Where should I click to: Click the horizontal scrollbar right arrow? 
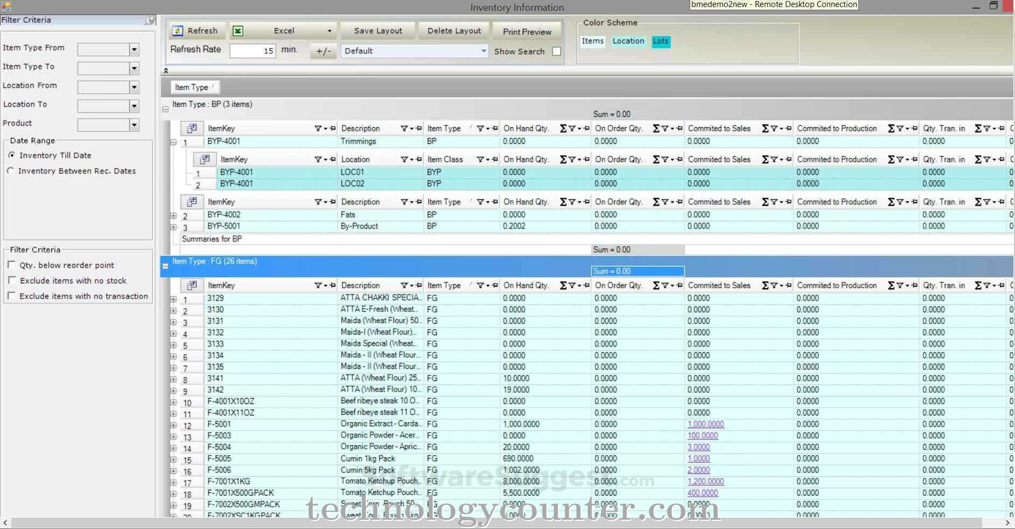1007,523
